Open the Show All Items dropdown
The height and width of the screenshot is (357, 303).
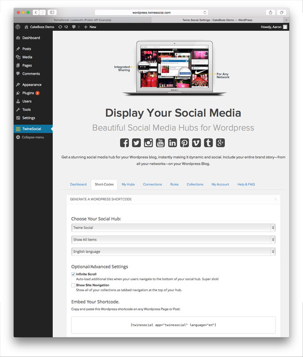coord(173,240)
